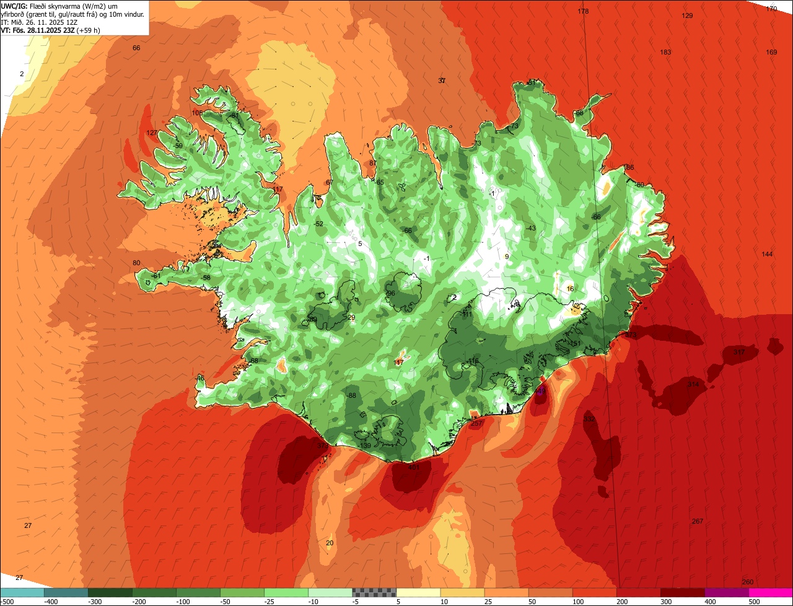
Task: Click the map value 170 in the top-right corner
Action: (x=771, y=9)
